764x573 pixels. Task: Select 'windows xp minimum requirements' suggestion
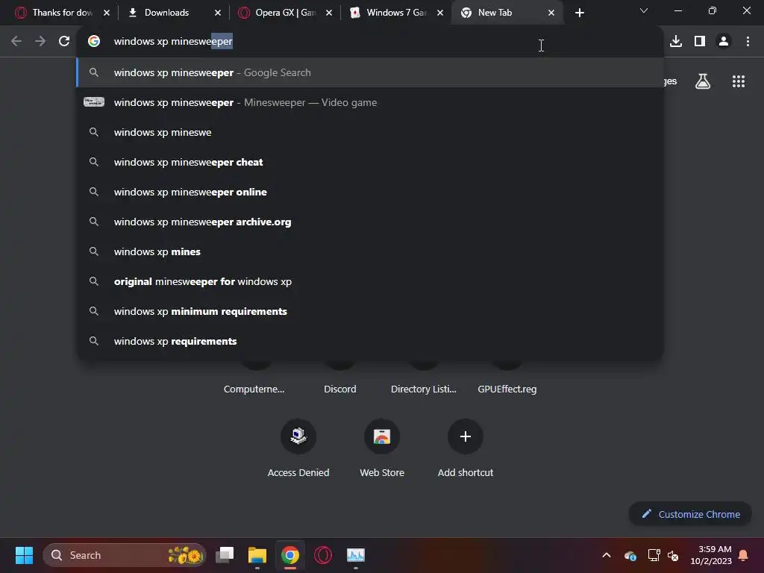(370, 311)
